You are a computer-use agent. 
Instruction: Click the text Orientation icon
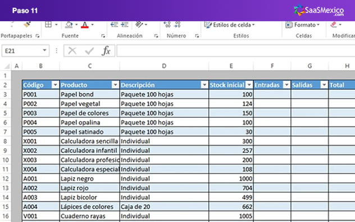click(x=139, y=24)
